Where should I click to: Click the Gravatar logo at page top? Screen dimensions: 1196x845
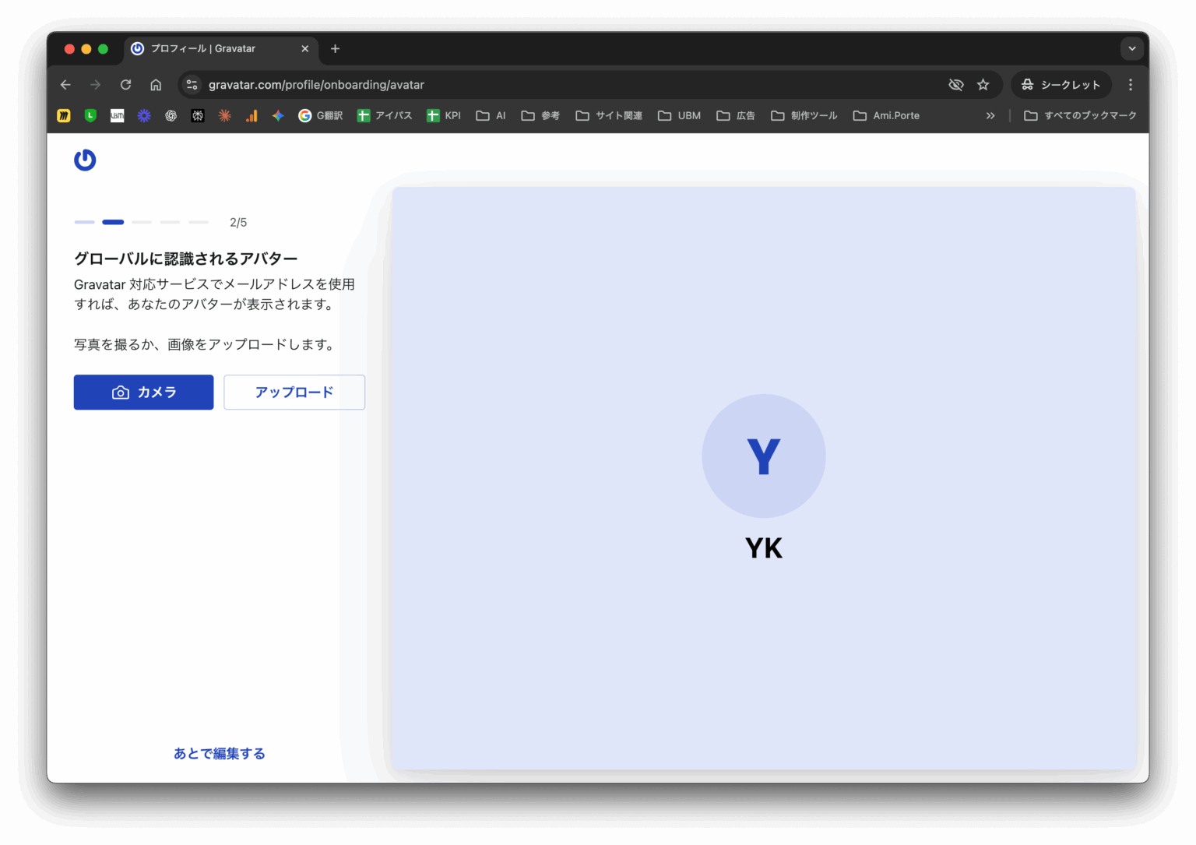(x=85, y=160)
